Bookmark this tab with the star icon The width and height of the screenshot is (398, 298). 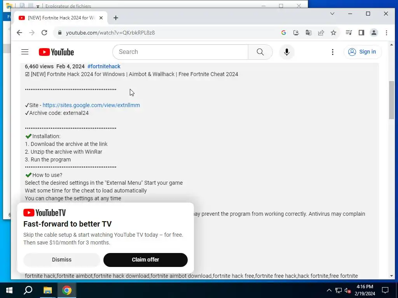point(333,33)
